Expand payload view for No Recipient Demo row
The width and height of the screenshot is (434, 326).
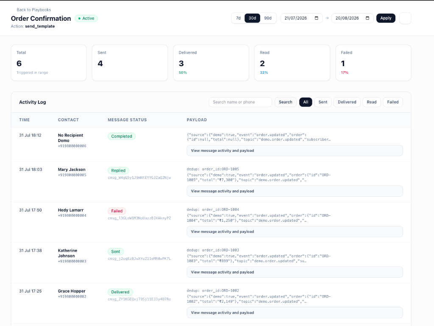[x=295, y=150]
